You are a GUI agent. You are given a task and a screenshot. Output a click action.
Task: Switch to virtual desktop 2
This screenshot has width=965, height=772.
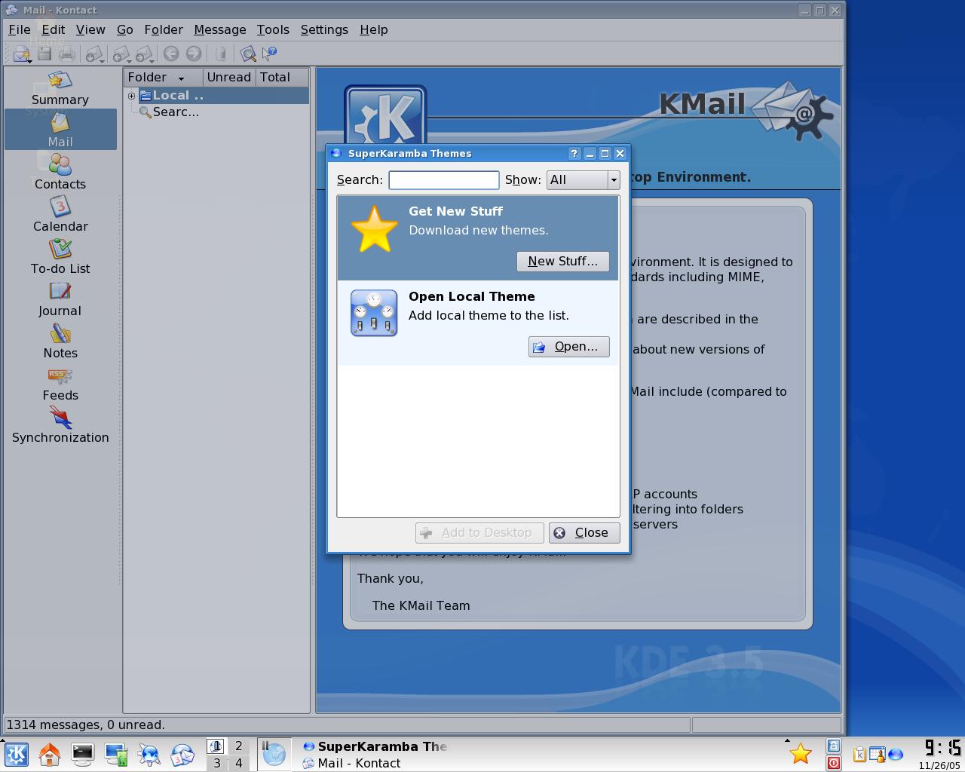(239, 746)
